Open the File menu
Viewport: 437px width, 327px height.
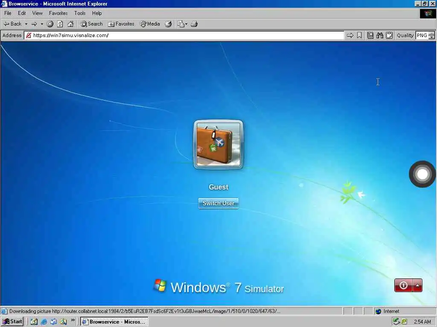point(8,13)
